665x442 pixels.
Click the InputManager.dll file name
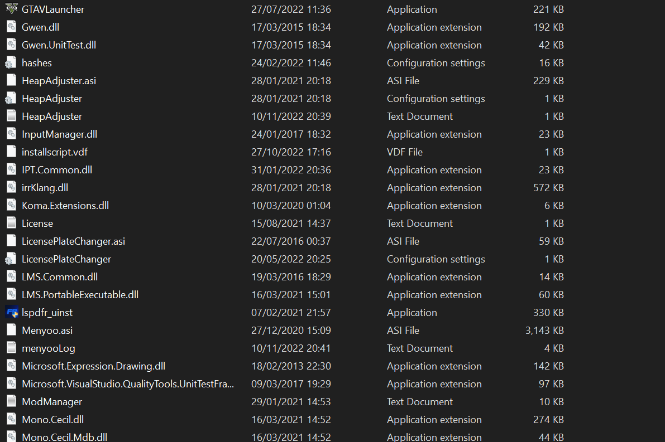click(x=59, y=134)
